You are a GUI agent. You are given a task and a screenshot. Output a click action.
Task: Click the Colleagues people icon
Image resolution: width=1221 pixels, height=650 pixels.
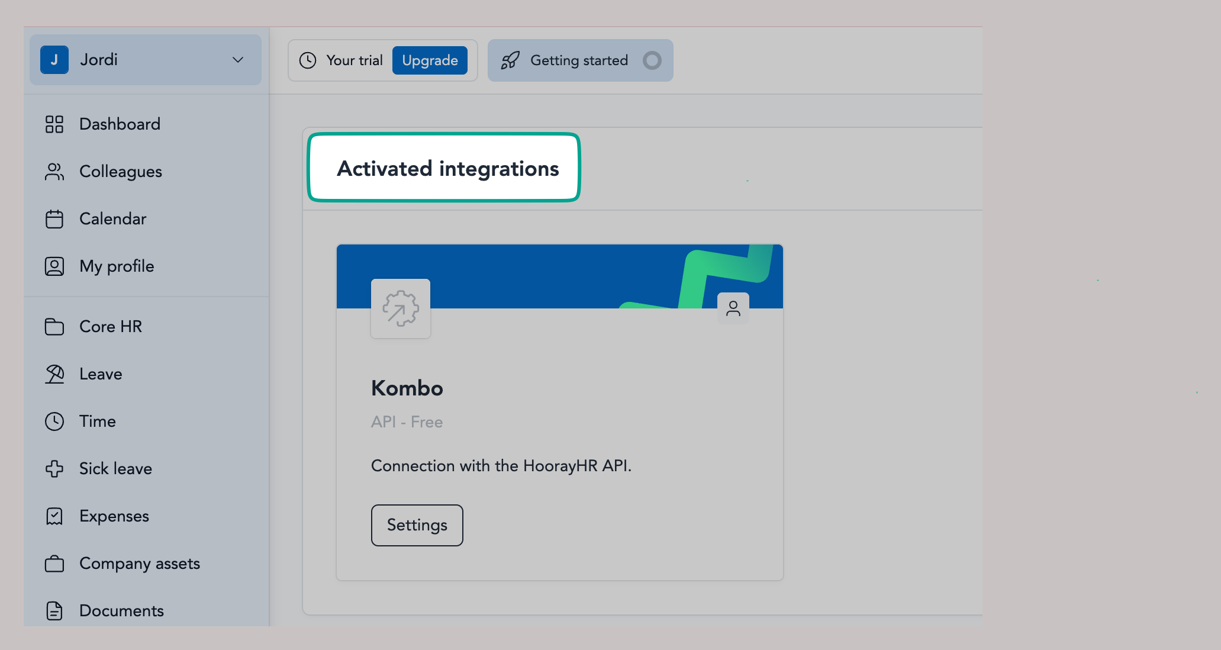(x=54, y=172)
